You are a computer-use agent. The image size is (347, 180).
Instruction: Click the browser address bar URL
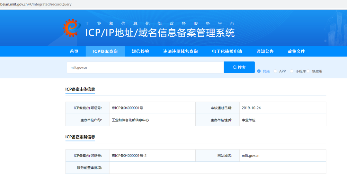click(x=36, y=4)
